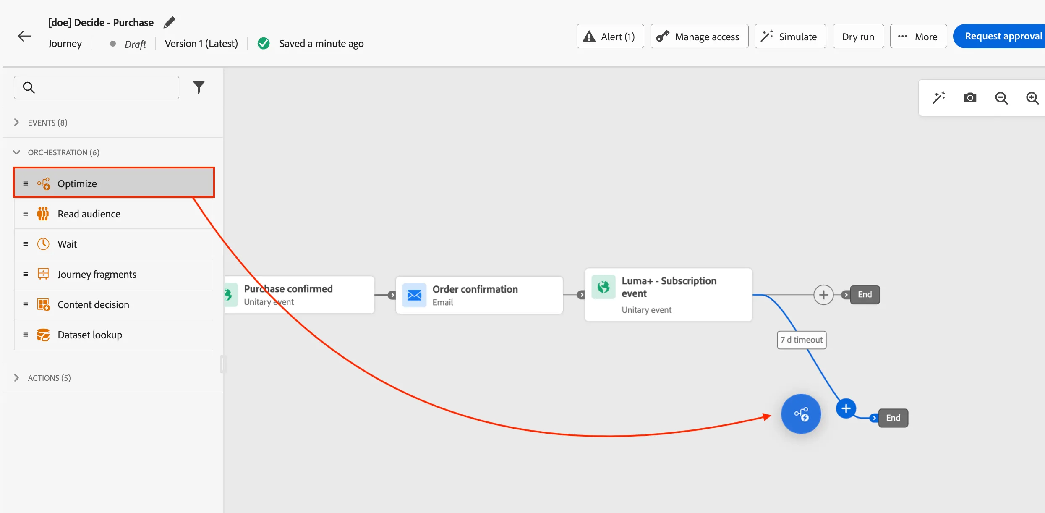1045x513 pixels.
Task: Open Manage access
Action: click(x=699, y=37)
